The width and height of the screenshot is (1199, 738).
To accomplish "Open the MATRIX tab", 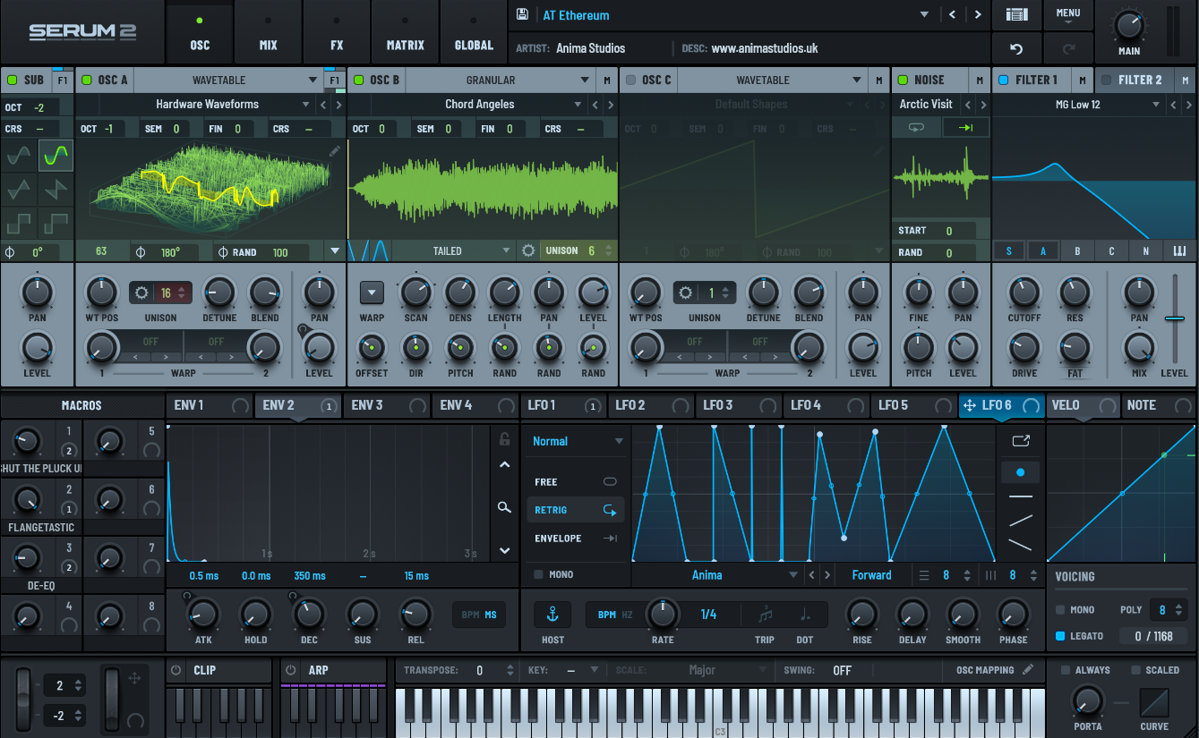I will (405, 33).
